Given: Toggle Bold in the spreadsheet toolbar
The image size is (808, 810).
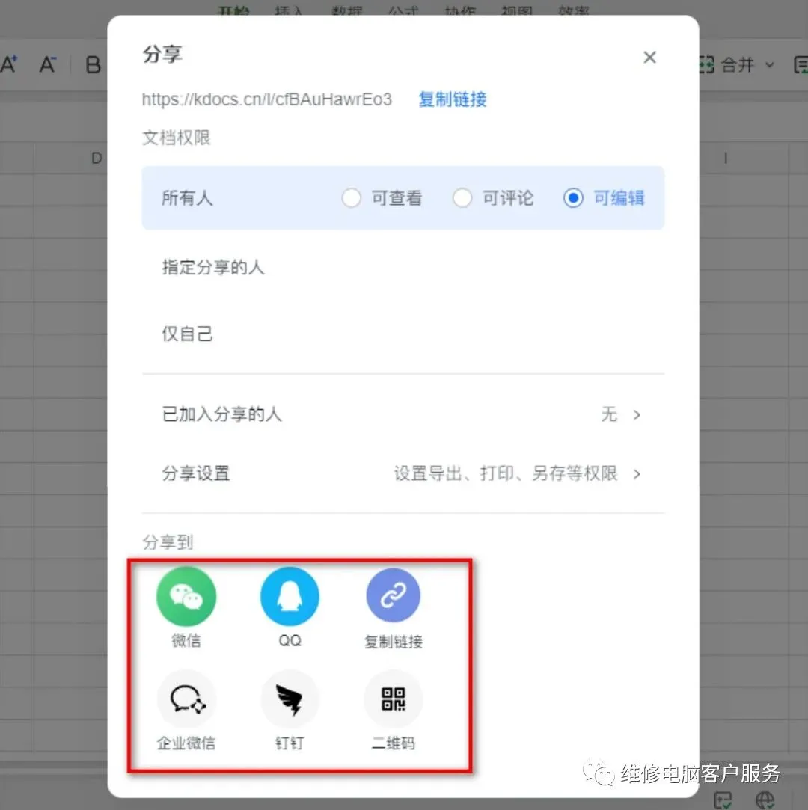Looking at the screenshot, I should tap(93, 65).
